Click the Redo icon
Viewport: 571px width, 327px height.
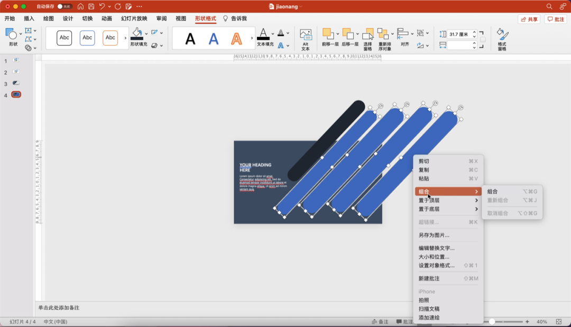pyautogui.click(x=117, y=6)
